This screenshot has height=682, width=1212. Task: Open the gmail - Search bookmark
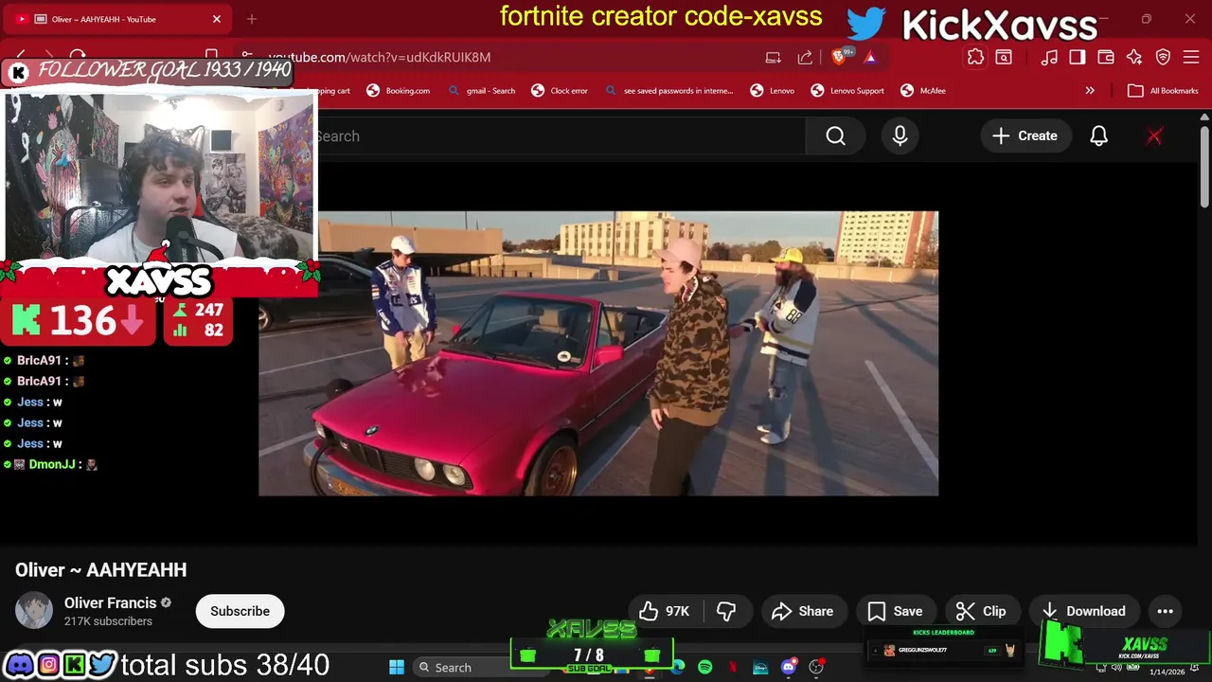481,91
